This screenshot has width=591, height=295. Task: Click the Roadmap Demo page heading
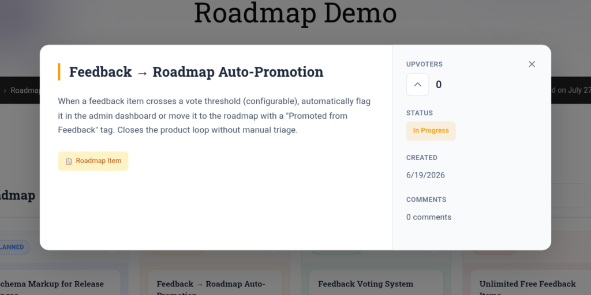[x=295, y=14]
